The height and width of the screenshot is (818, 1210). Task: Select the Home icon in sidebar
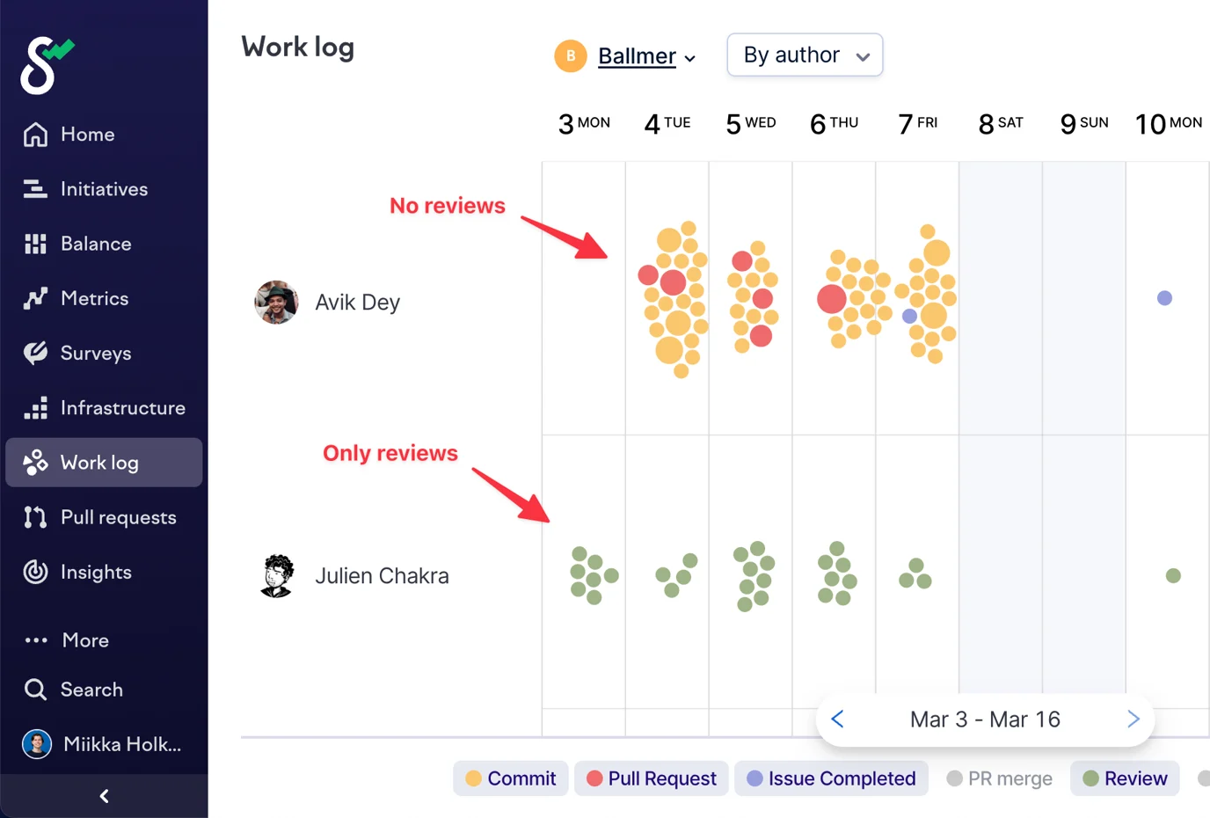[x=35, y=134]
